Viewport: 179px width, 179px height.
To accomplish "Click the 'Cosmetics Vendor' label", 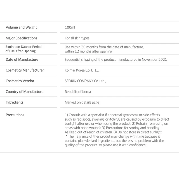I will click(20, 81).
